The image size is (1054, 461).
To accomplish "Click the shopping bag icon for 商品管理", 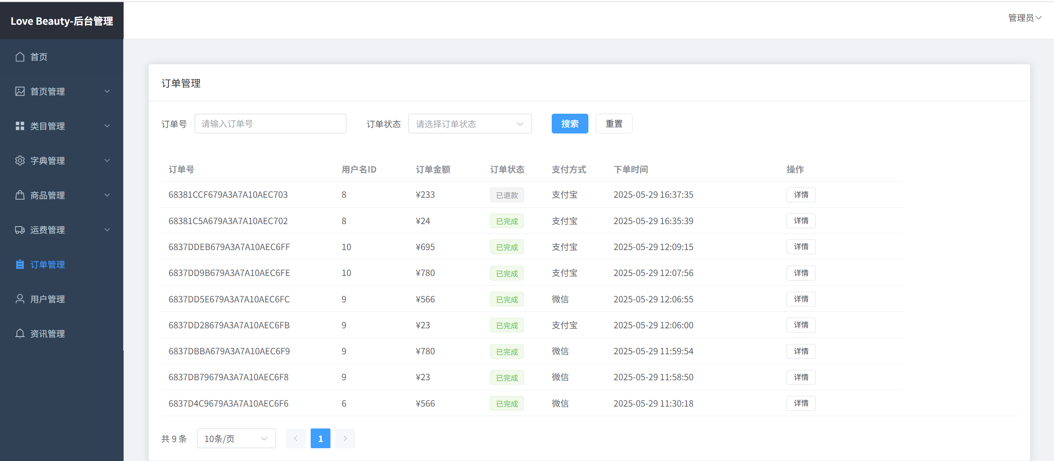I will pos(20,195).
